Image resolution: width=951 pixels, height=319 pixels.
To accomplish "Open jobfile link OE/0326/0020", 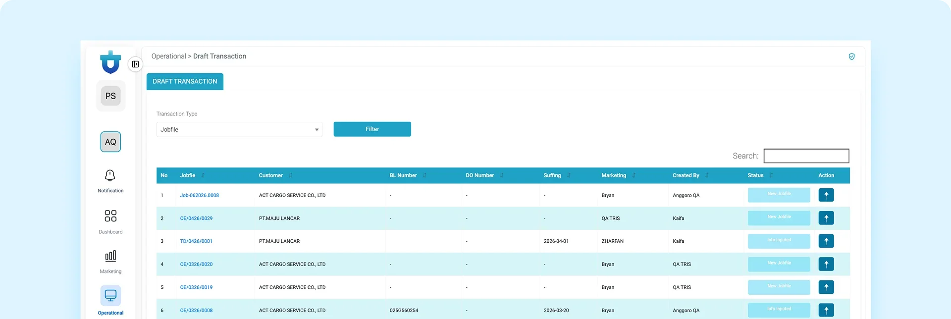I will (196, 265).
